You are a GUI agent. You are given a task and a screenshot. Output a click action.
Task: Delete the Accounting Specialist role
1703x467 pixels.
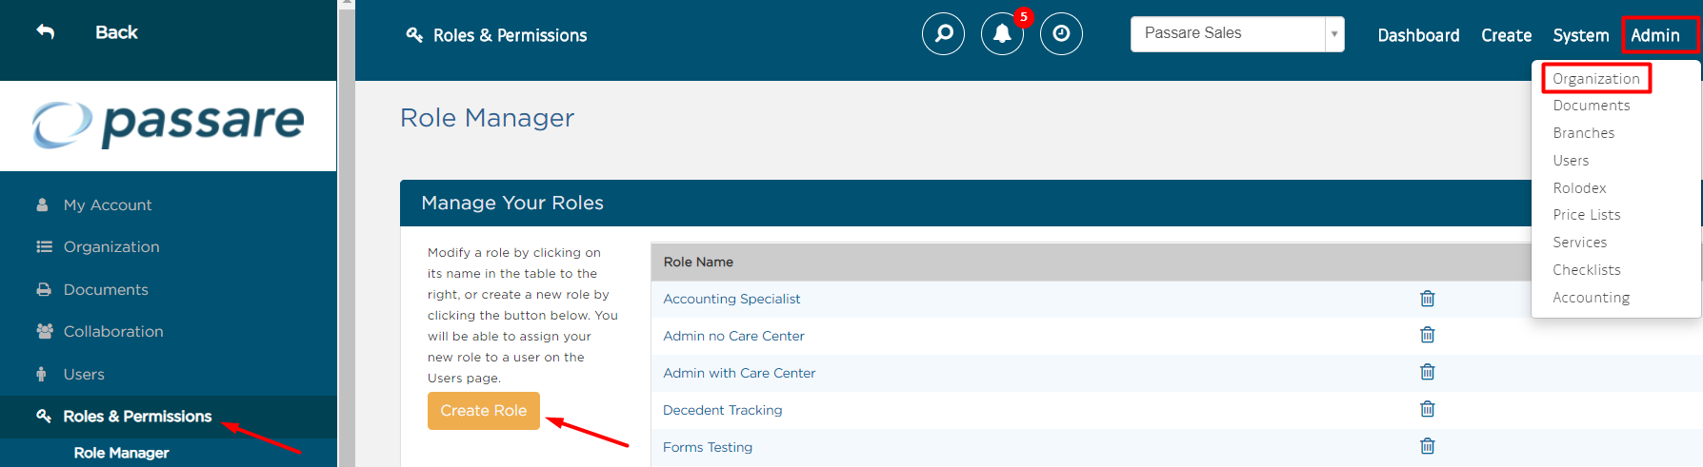[1427, 299]
